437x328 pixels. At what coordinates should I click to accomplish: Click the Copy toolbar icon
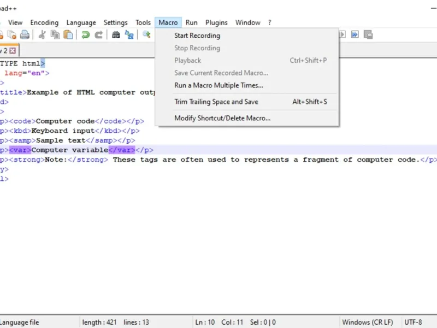pyautogui.click(x=55, y=35)
